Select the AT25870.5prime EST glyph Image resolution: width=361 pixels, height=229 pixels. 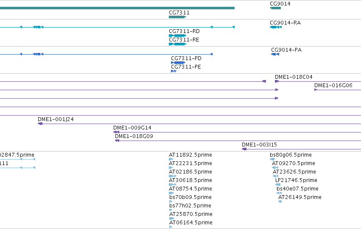(172, 218)
